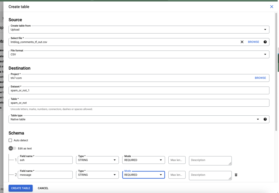This screenshot has width=279, height=193.
Task: Click the Dataset input field
Action: click(139, 90)
